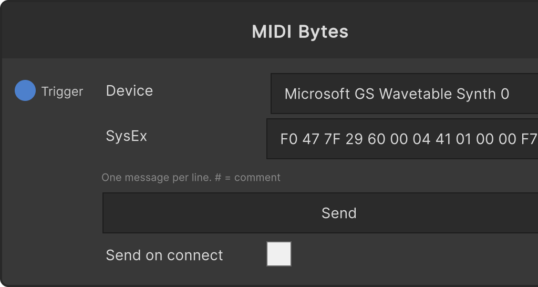538x287 pixels.
Task: Place cursor at the F0 start byte
Action: [289, 139]
